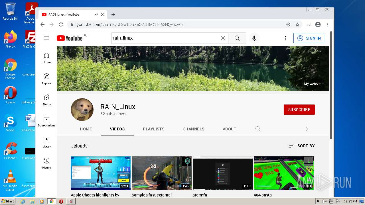The image size is (365, 205).
Task: Open the three-dot settings menu on YouTube
Action: point(285,38)
